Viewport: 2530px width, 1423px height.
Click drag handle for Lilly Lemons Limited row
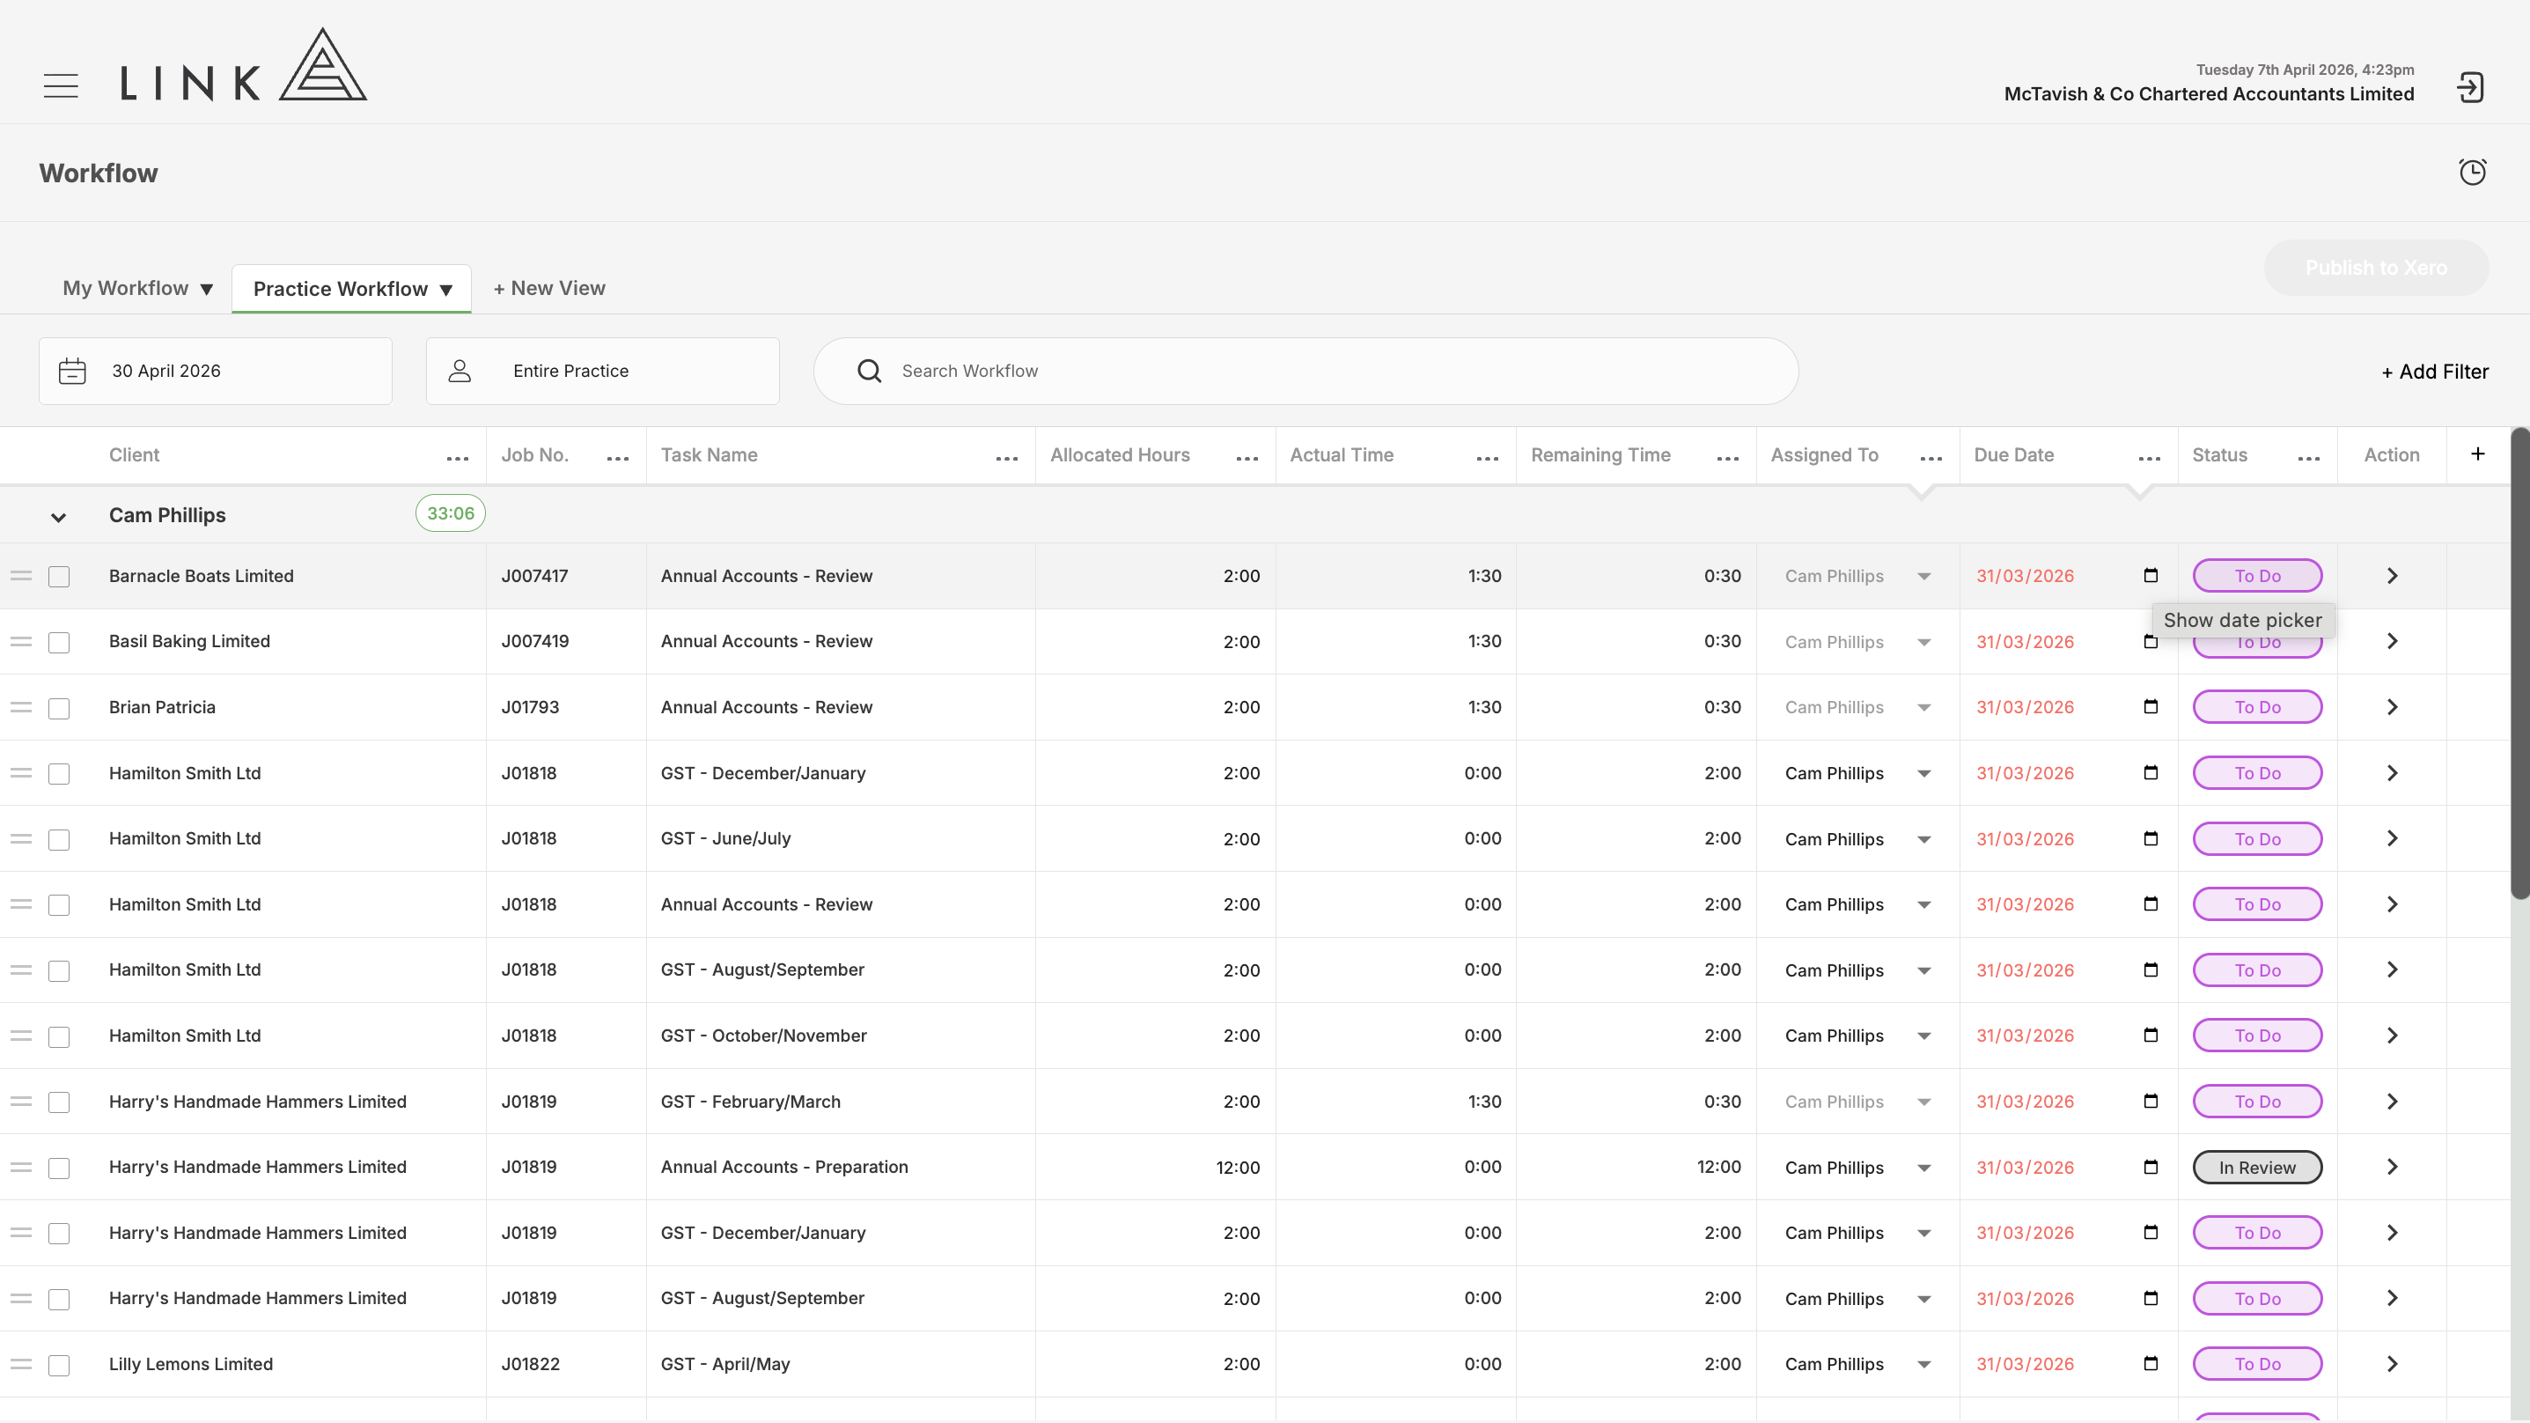point(22,1364)
